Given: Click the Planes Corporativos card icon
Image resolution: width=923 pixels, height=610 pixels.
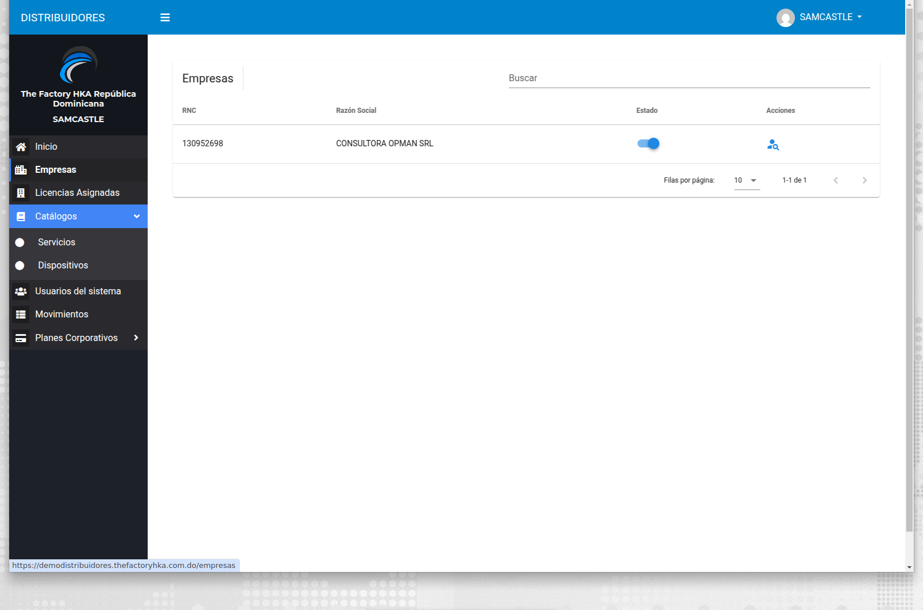Looking at the screenshot, I should tap(21, 338).
